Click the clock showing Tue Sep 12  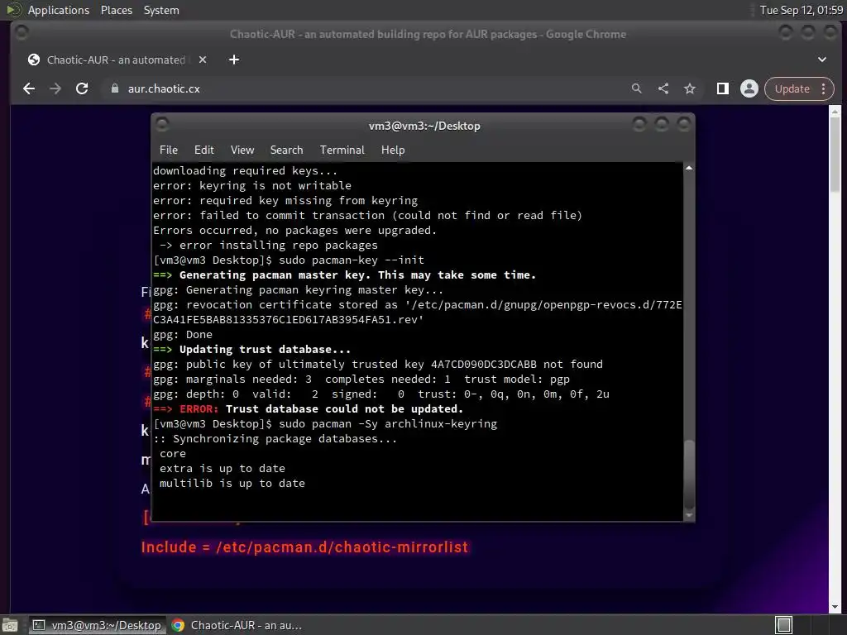click(x=801, y=10)
